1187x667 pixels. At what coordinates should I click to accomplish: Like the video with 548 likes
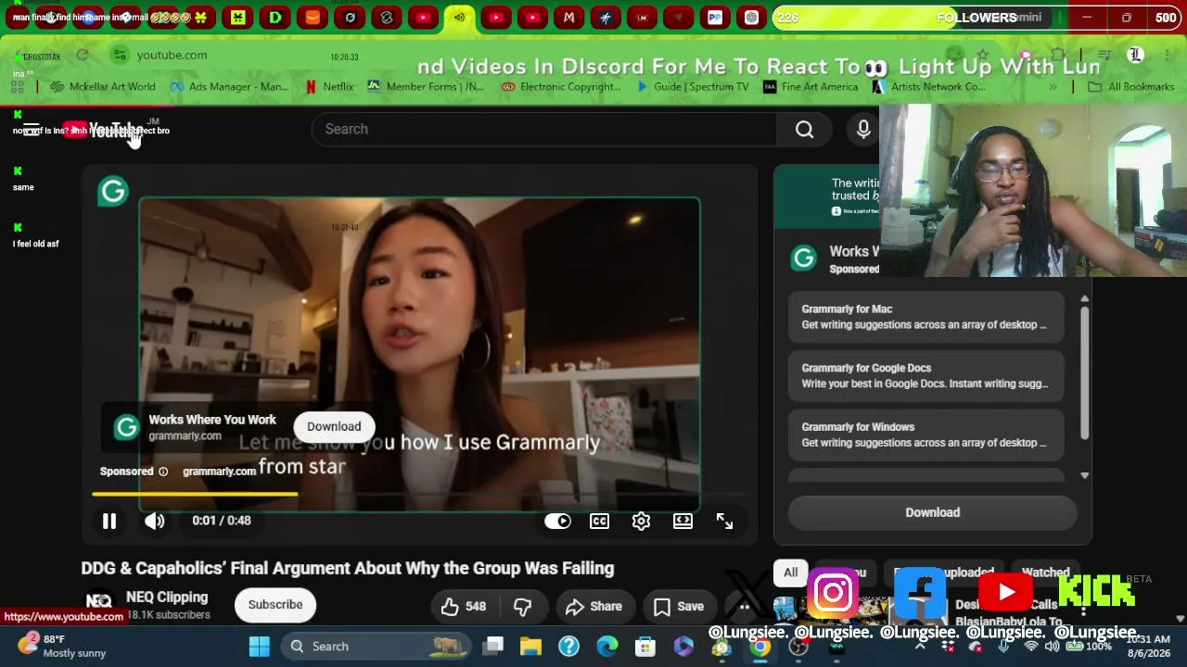(464, 607)
